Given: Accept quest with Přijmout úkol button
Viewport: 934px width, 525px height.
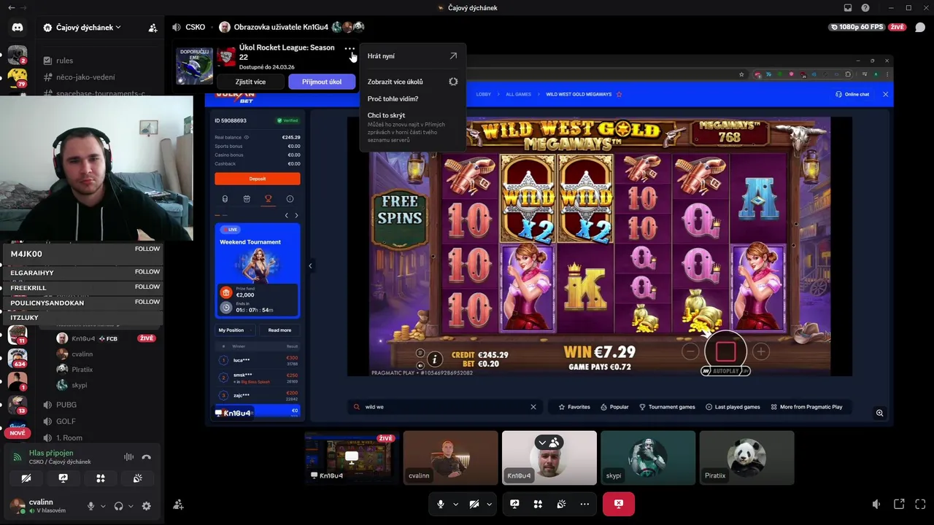Looking at the screenshot, I should 322,82.
